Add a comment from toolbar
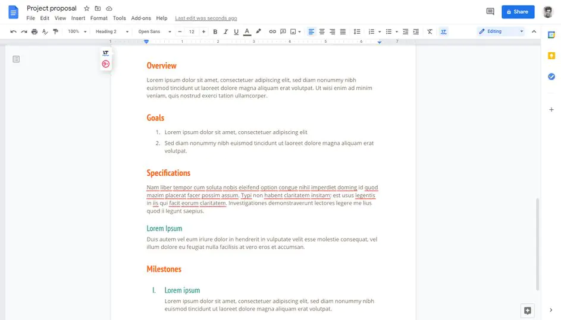Screen dimensions: 561x320 283,32
